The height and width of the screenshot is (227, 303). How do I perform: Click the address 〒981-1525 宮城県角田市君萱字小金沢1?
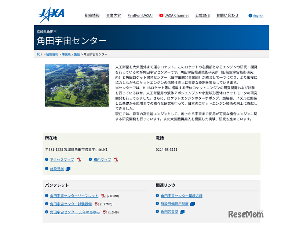coord(76,150)
